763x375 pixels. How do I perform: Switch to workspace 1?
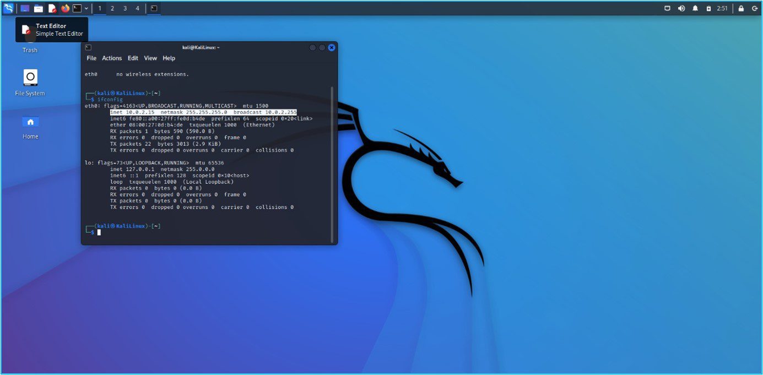coord(100,8)
